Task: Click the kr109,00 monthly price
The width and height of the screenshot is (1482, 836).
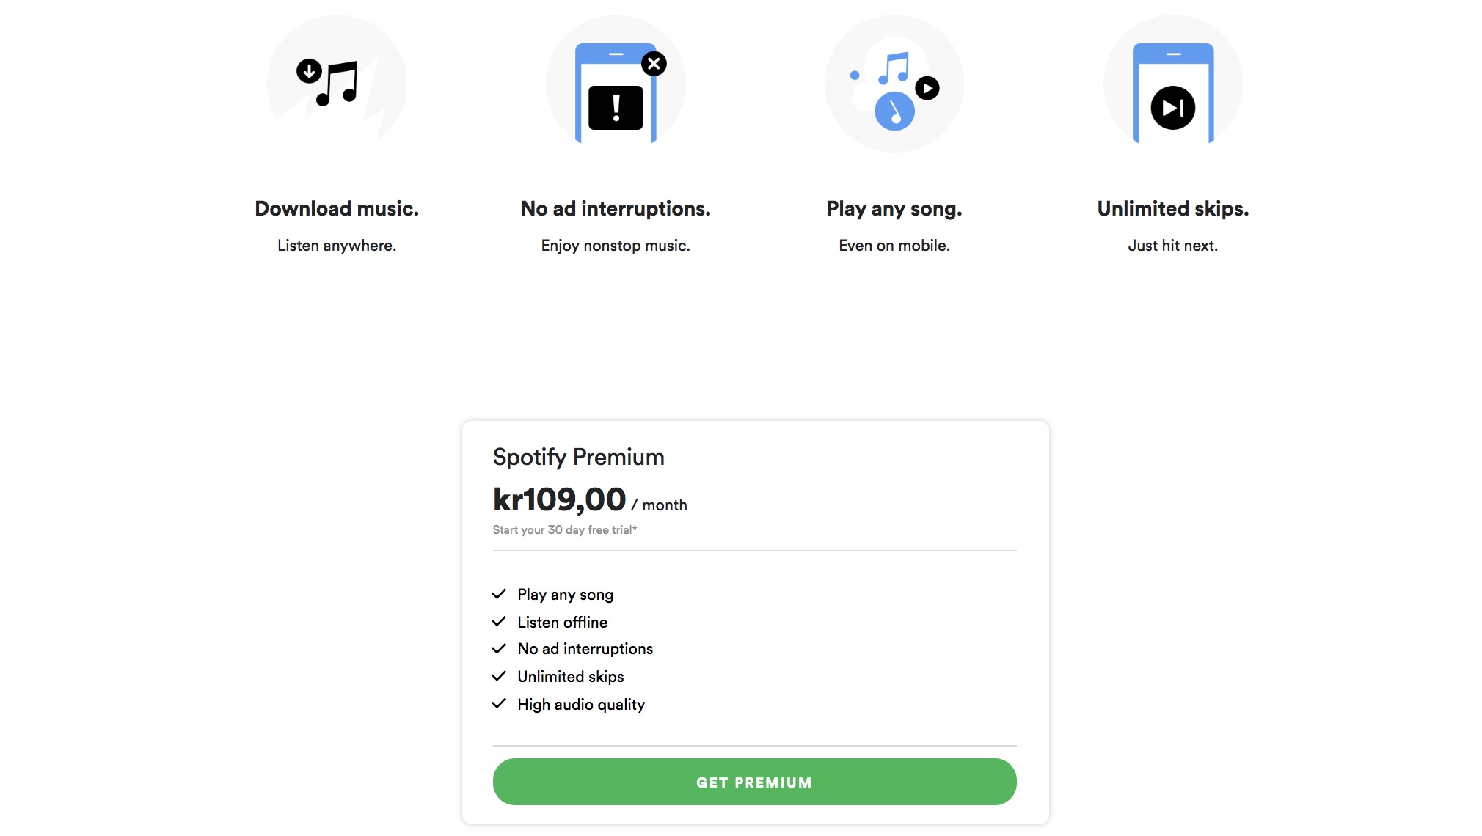Action: tap(559, 500)
